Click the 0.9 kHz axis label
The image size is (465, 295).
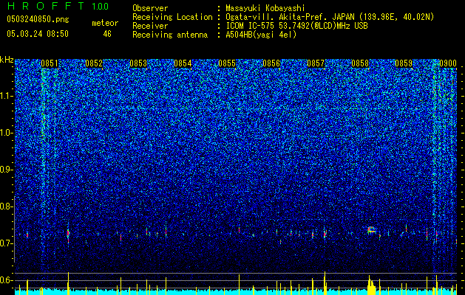(6, 170)
